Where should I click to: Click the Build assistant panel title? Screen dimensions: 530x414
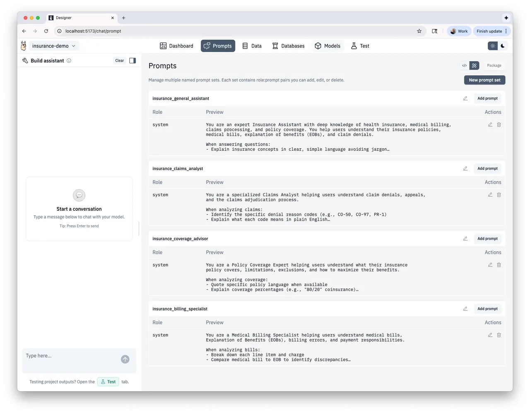[x=47, y=61]
